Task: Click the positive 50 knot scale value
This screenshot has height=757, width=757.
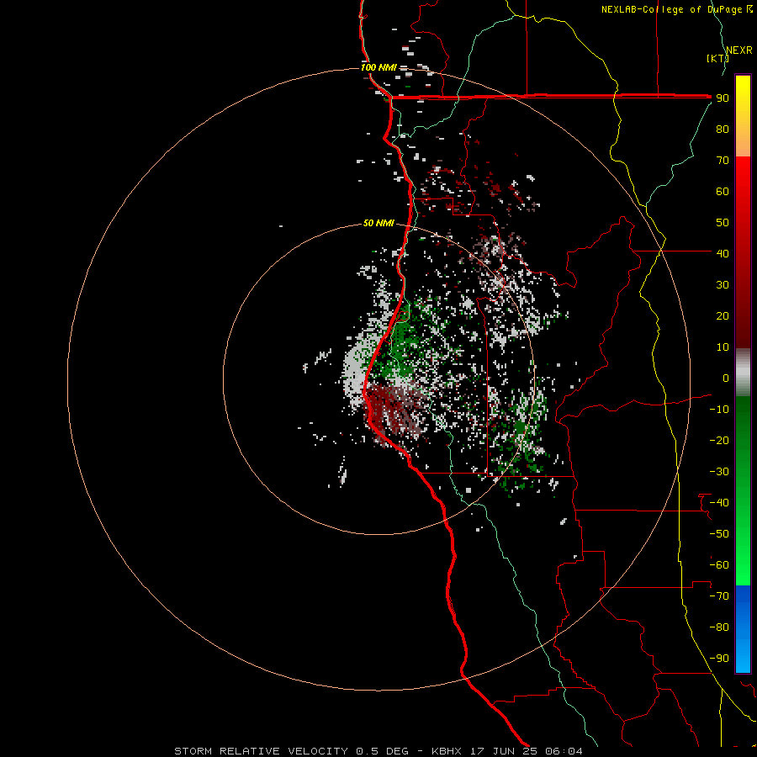Action: tap(723, 223)
